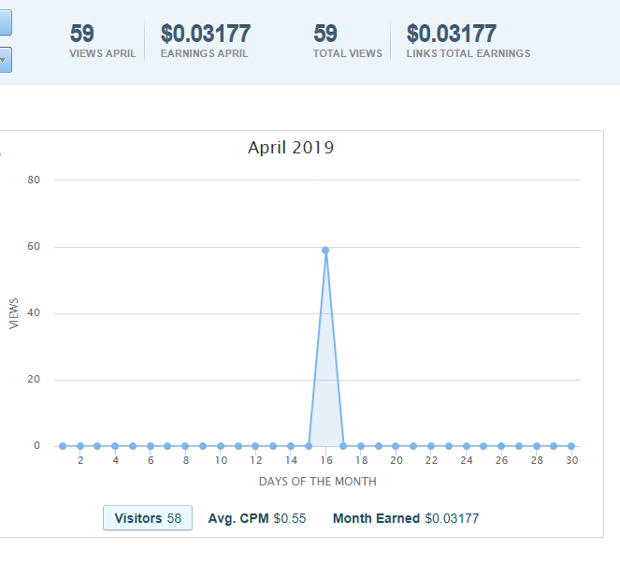Click the day 22 data point on chart
The width and height of the screenshot is (620, 564).
pyautogui.click(x=431, y=446)
